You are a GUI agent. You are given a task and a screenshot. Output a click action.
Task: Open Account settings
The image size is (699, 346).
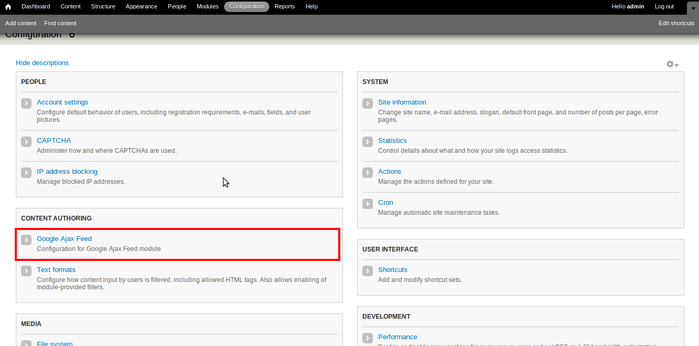(63, 102)
